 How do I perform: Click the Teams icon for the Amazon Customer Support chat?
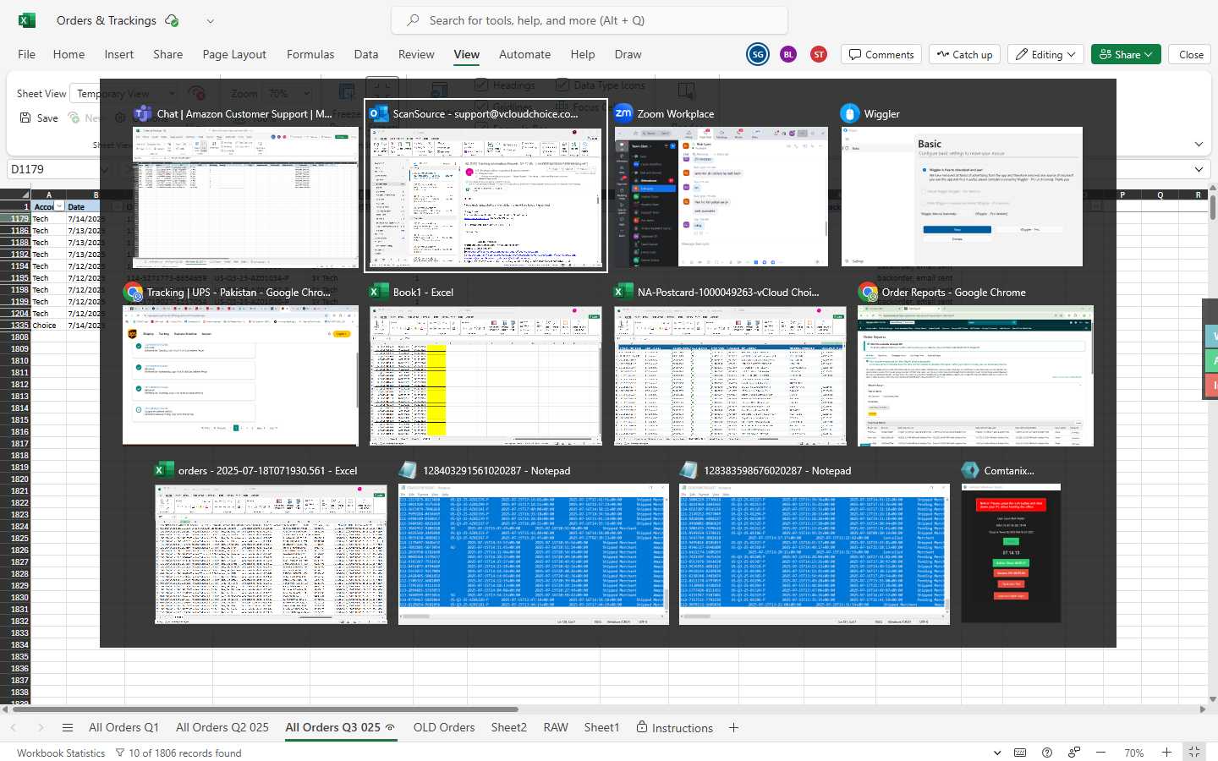pyautogui.click(x=143, y=113)
